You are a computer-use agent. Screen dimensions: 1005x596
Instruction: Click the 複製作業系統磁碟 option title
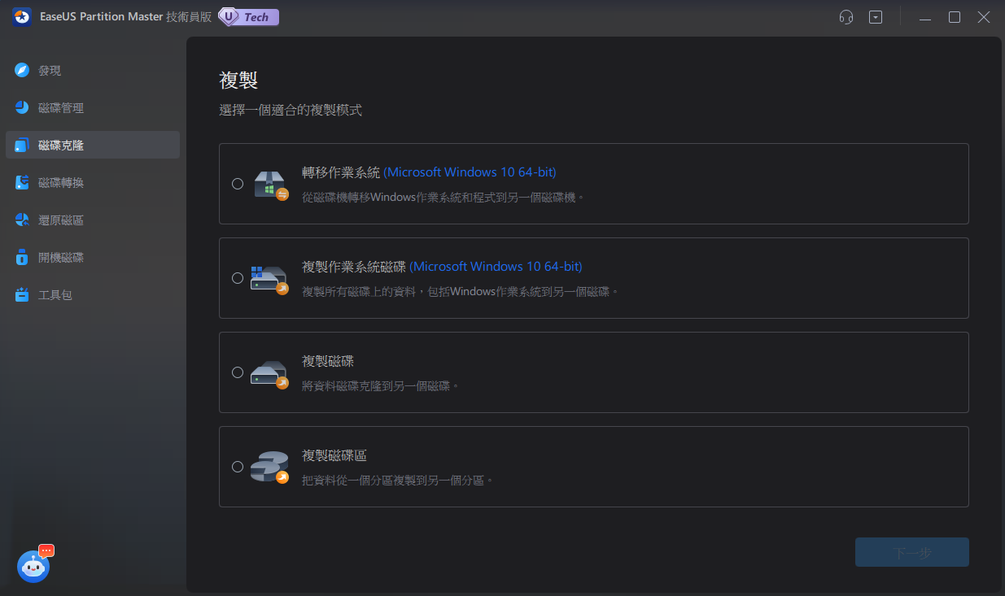click(354, 267)
